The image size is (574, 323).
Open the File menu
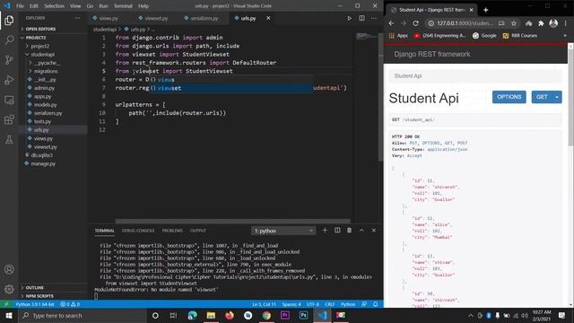tap(20, 6)
